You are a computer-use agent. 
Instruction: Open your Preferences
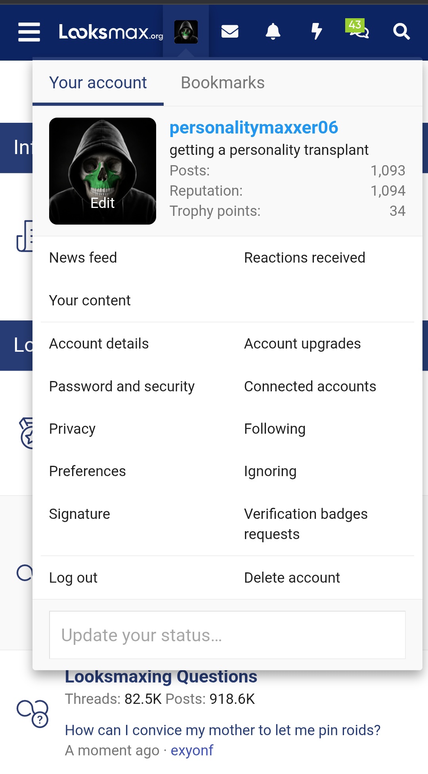click(87, 471)
